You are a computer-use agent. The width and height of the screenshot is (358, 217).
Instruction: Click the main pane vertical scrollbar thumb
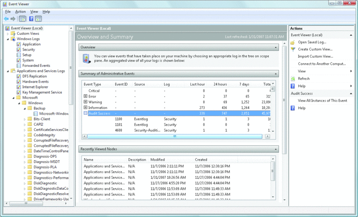pos(284,100)
